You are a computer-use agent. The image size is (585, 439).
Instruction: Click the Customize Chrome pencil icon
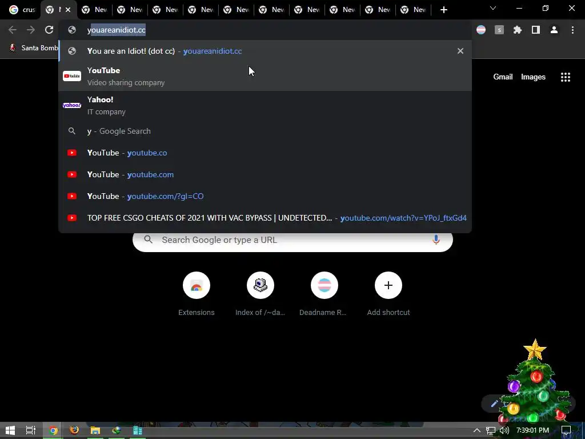(494, 404)
